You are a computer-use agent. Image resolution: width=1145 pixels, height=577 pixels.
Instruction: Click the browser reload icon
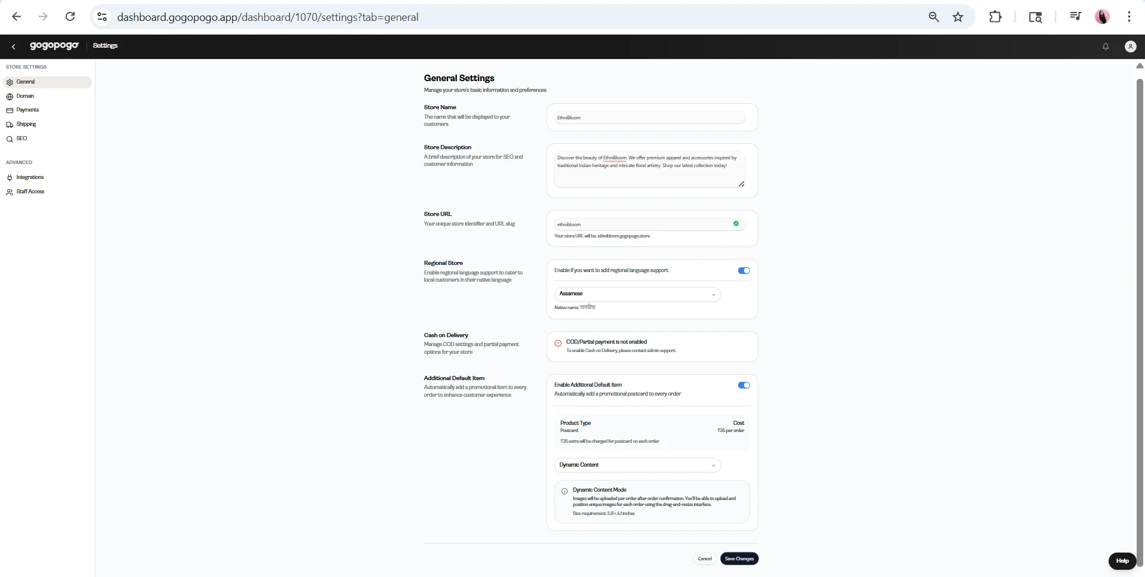coord(70,17)
